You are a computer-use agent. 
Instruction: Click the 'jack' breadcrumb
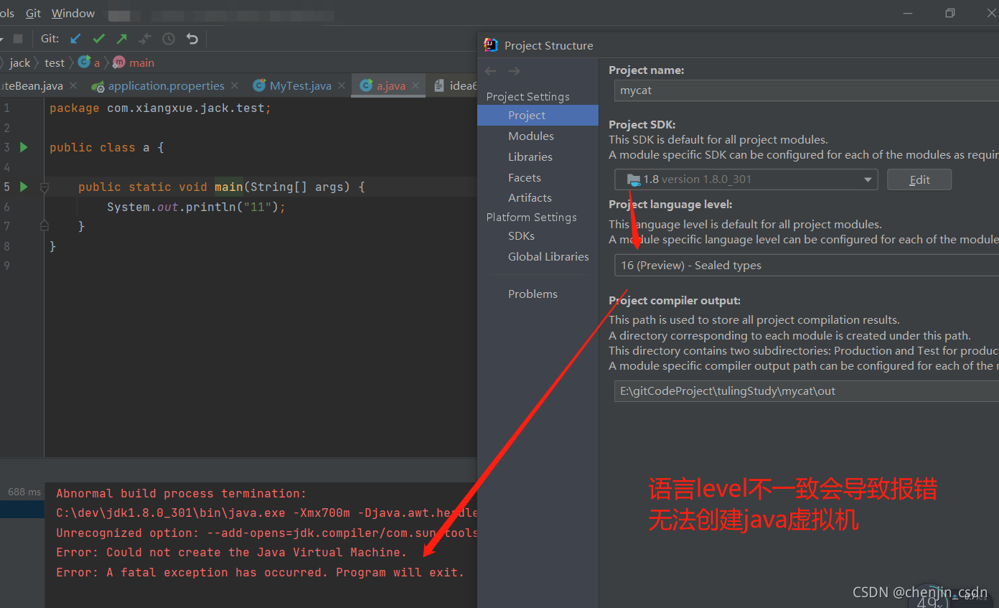point(20,63)
